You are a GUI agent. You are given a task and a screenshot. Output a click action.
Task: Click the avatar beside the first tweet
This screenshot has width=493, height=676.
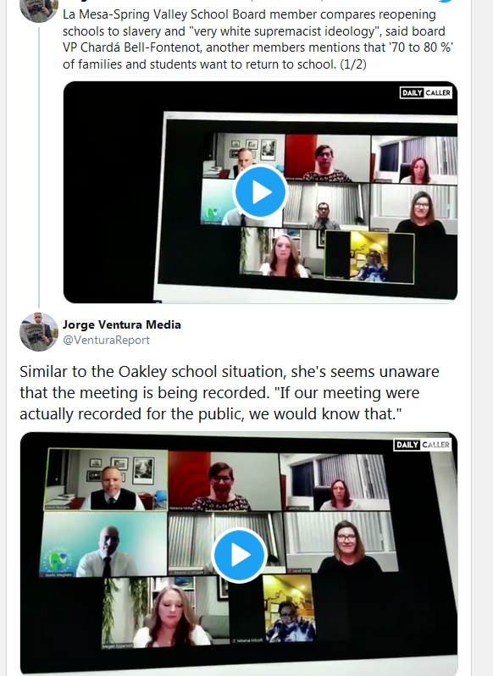[39, 9]
